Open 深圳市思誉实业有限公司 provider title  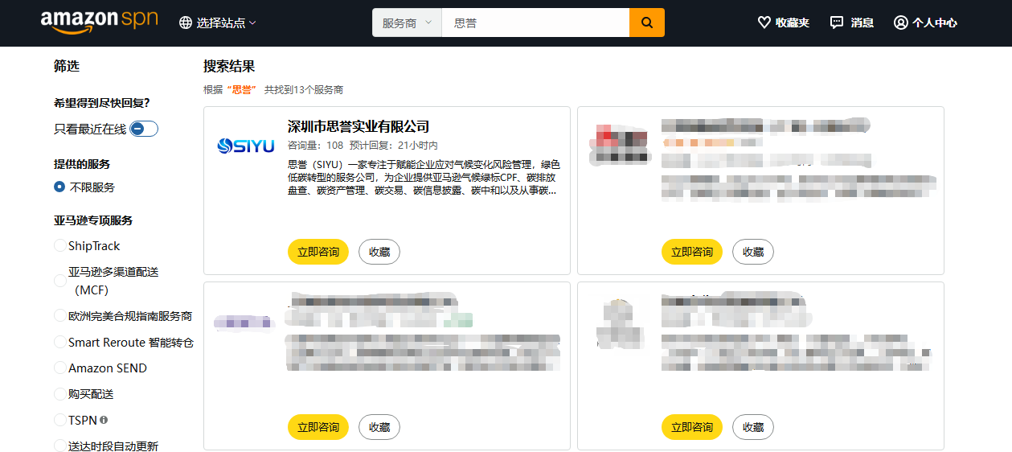click(x=359, y=126)
